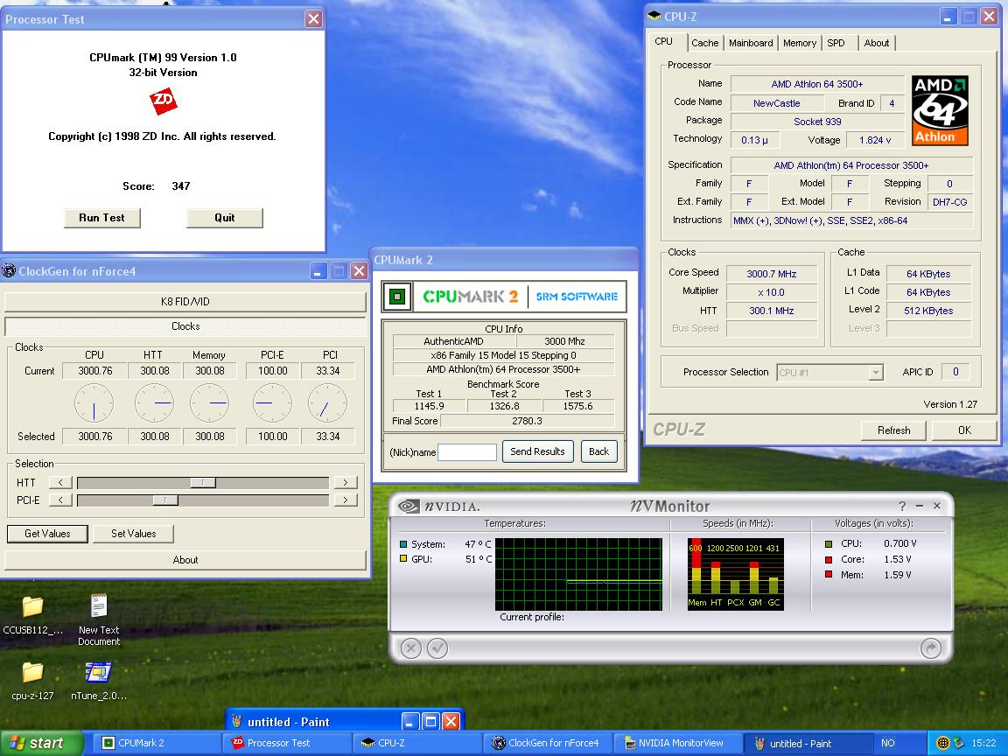The image size is (1008, 756).
Task: Click Get Values in ClockGen
Action: (x=47, y=534)
